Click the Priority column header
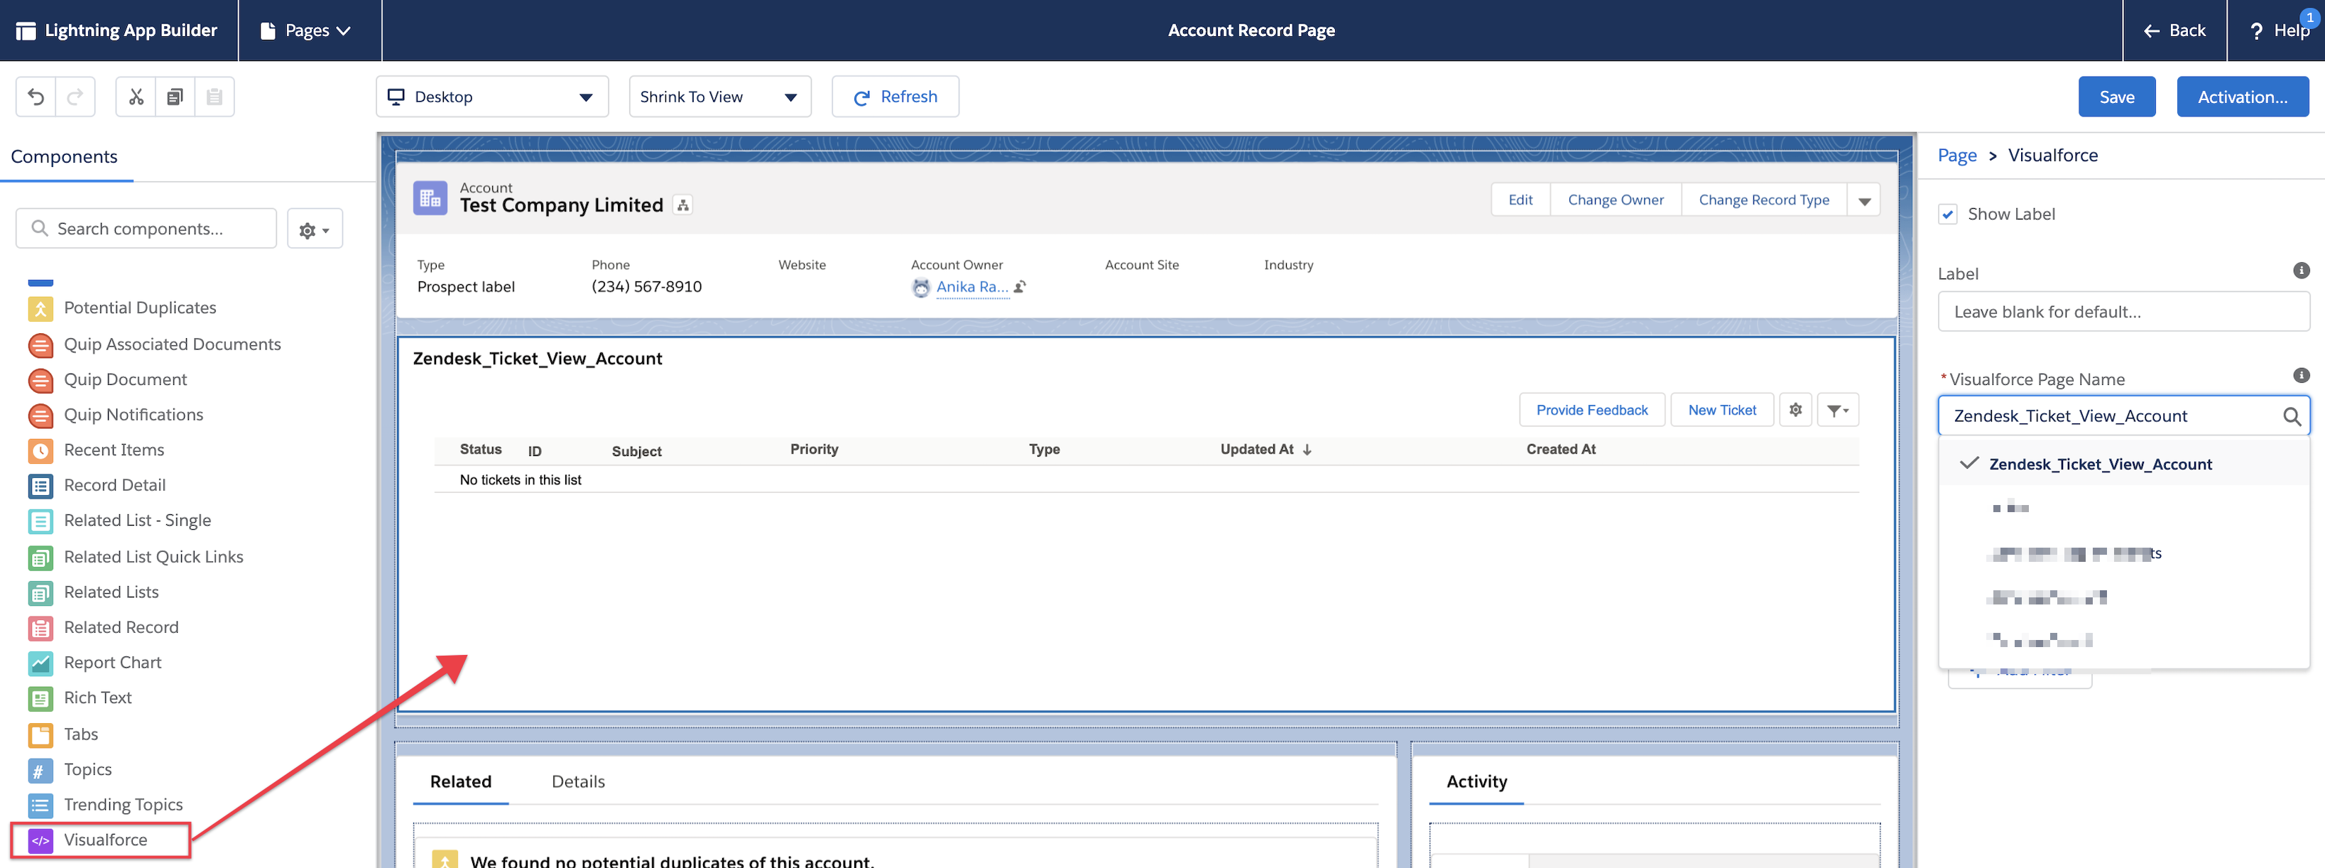This screenshot has width=2325, height=868. coord(813,450)
